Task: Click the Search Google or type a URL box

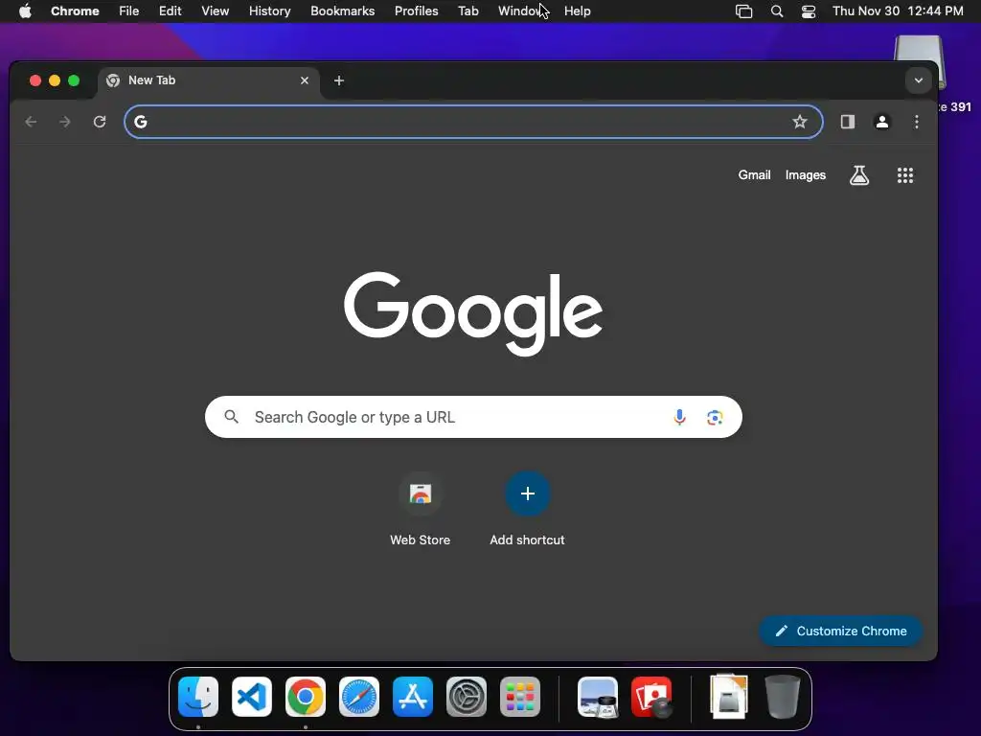Action: [x=473, y=417]
